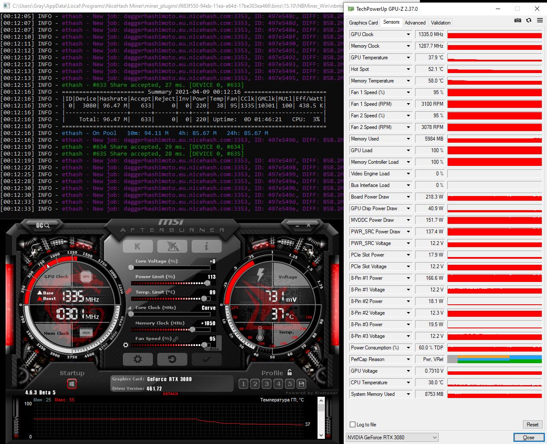Click the fan settings gear near Fan Speed
547x444 pixels.
click(125, 345)
